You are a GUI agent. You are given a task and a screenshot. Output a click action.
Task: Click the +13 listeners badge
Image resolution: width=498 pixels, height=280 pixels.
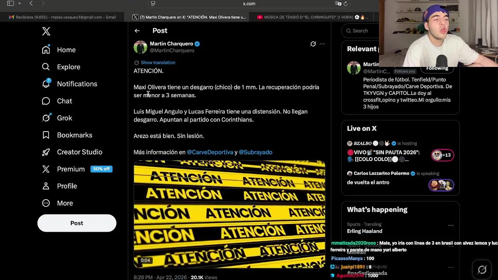point(442,155)
